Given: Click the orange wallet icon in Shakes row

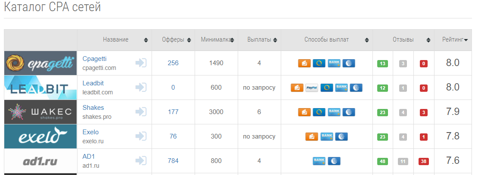Looking at the screenshot, I should 304,112.
